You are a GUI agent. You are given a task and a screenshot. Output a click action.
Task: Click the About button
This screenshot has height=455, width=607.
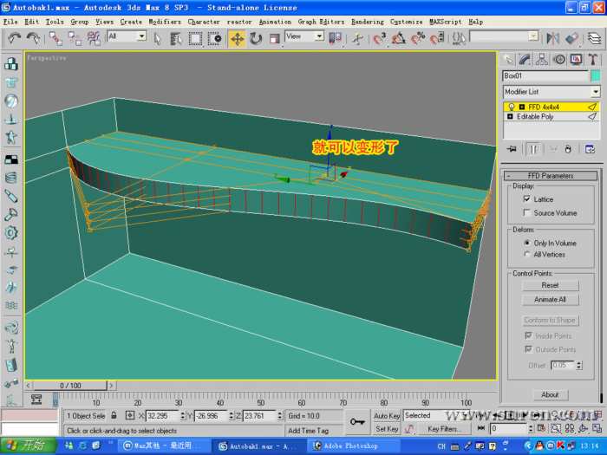[x=550, y=394]
